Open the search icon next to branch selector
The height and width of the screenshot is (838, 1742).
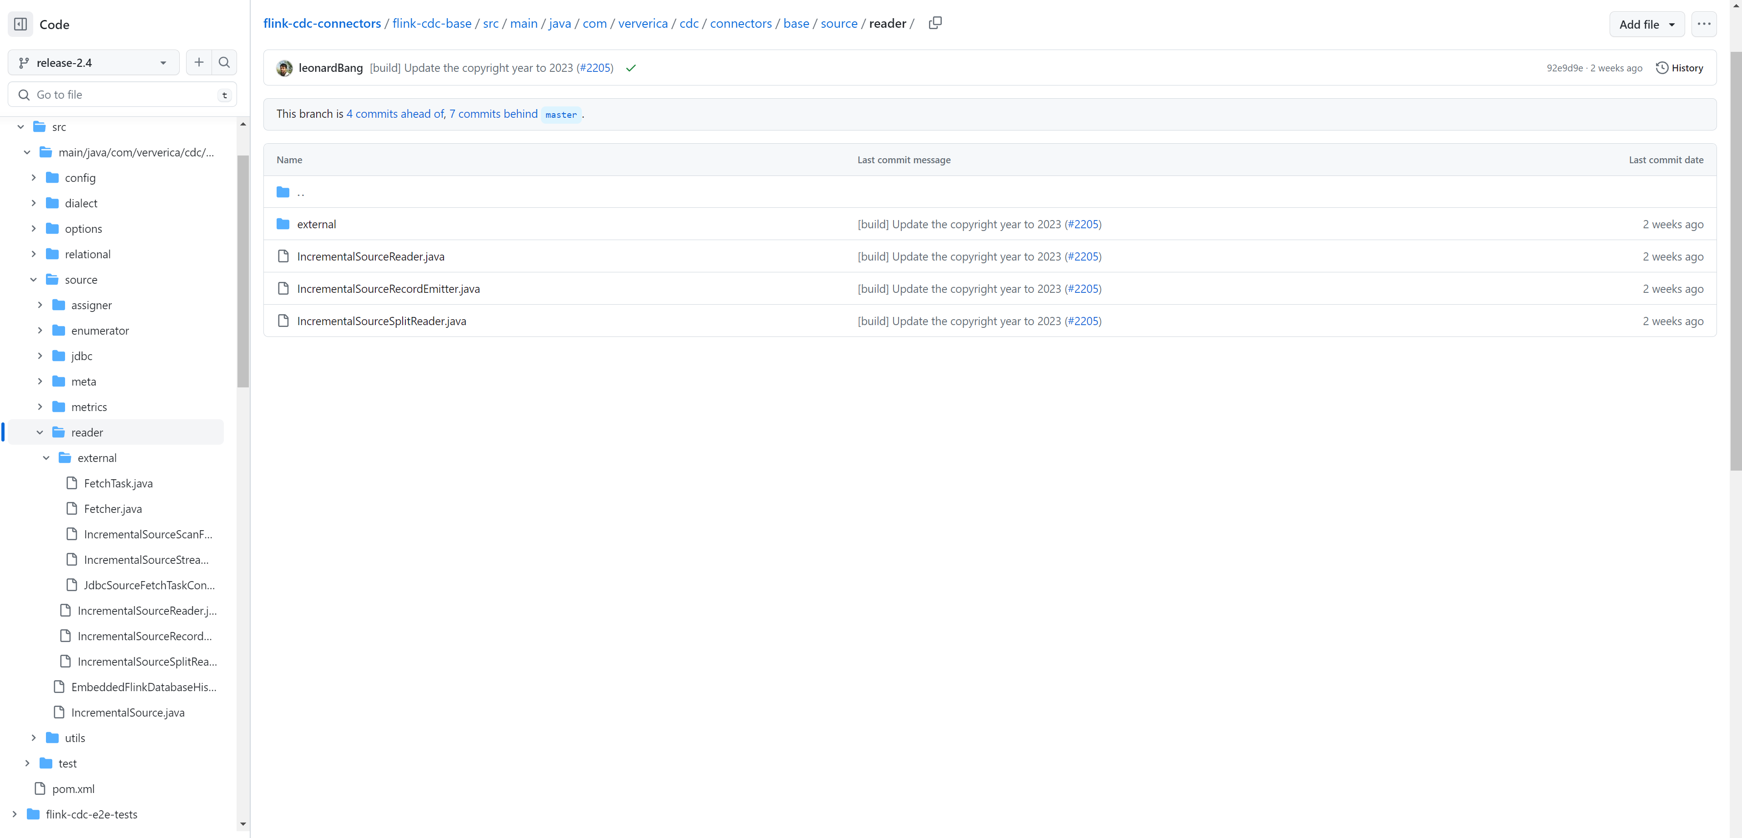(x=224, y=62)
